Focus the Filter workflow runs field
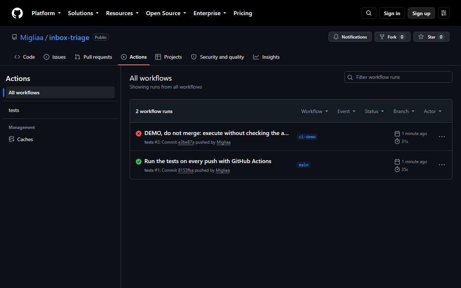The width and height of the screenshot is (461, 288). point(398,77)
